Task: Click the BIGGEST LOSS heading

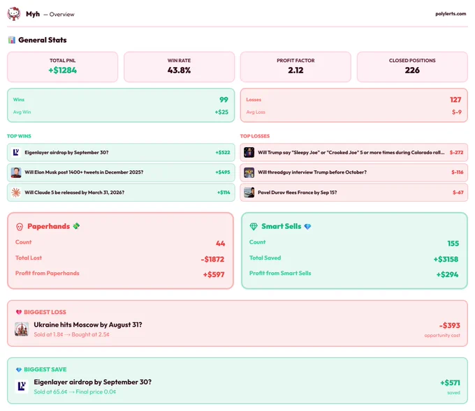Action: [45, 312]
